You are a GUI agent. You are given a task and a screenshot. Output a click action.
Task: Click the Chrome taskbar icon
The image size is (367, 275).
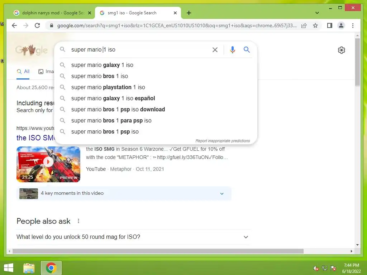[x=51, y=268]
